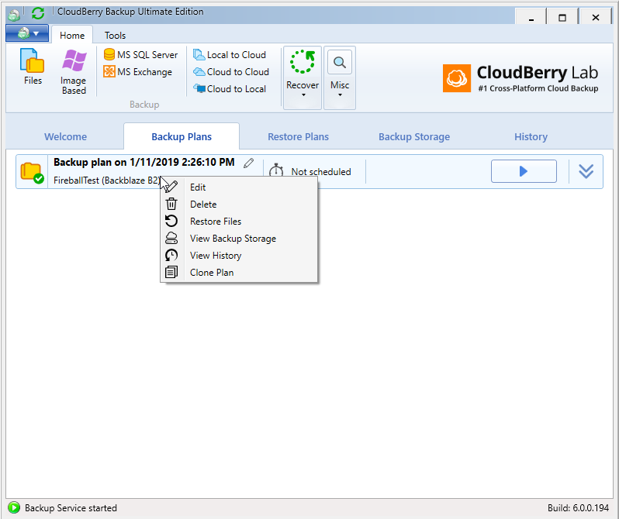Click the backup plan folder icon
The height and width of the screenshot is (519, 619).
pos(32,172)
